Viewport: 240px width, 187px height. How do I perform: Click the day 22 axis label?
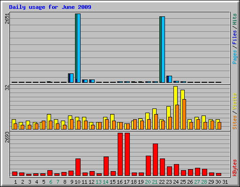[x=162, y=182]
